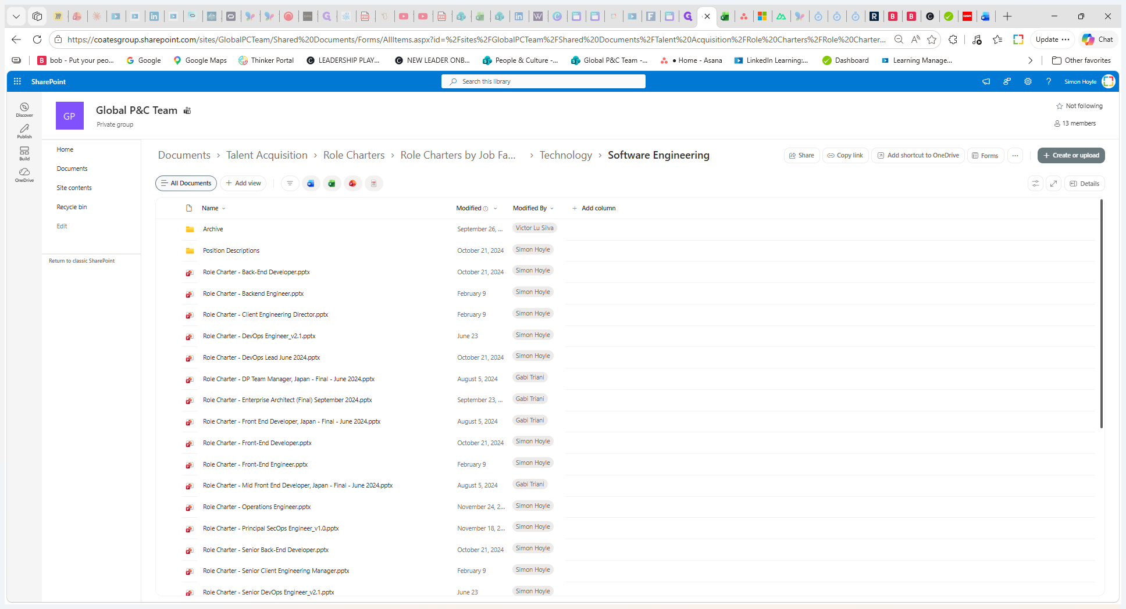
Task: Open Position Descriptions folder
Action: point(231,250)
